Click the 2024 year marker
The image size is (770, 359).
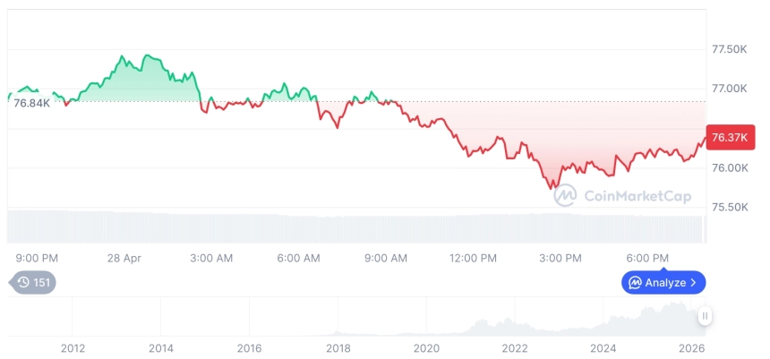coord(603,348)
